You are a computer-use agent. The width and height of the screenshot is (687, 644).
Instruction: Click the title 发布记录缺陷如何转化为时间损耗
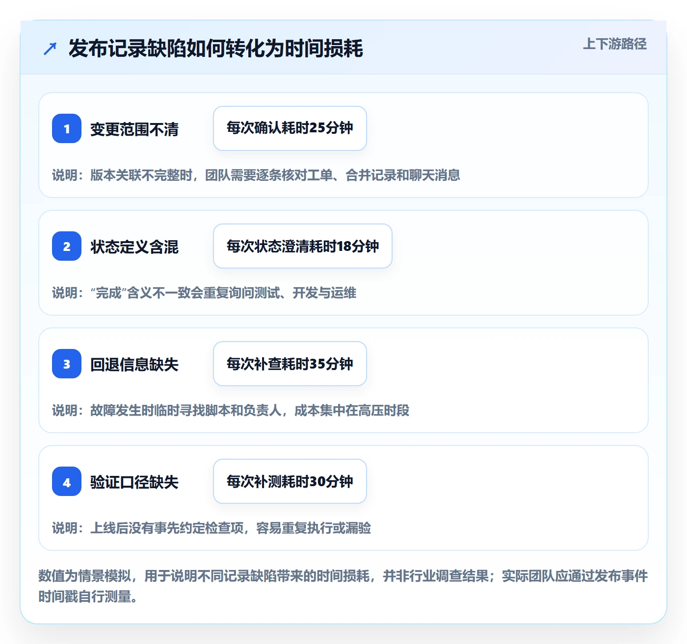pyautogui.click(x=215, y=48)
